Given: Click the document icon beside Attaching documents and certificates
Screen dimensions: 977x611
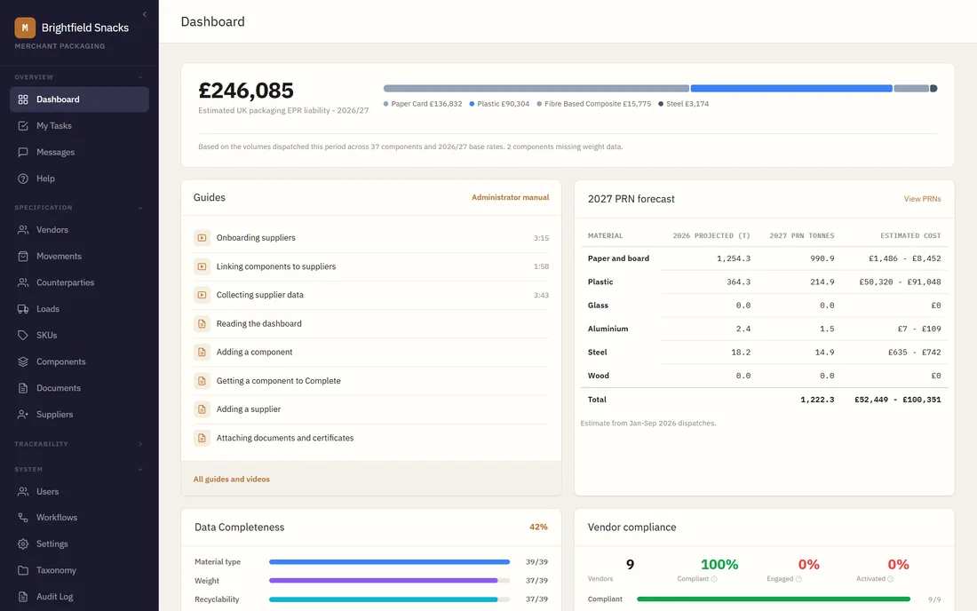Looking at the screenshot, I should (202, 438).
